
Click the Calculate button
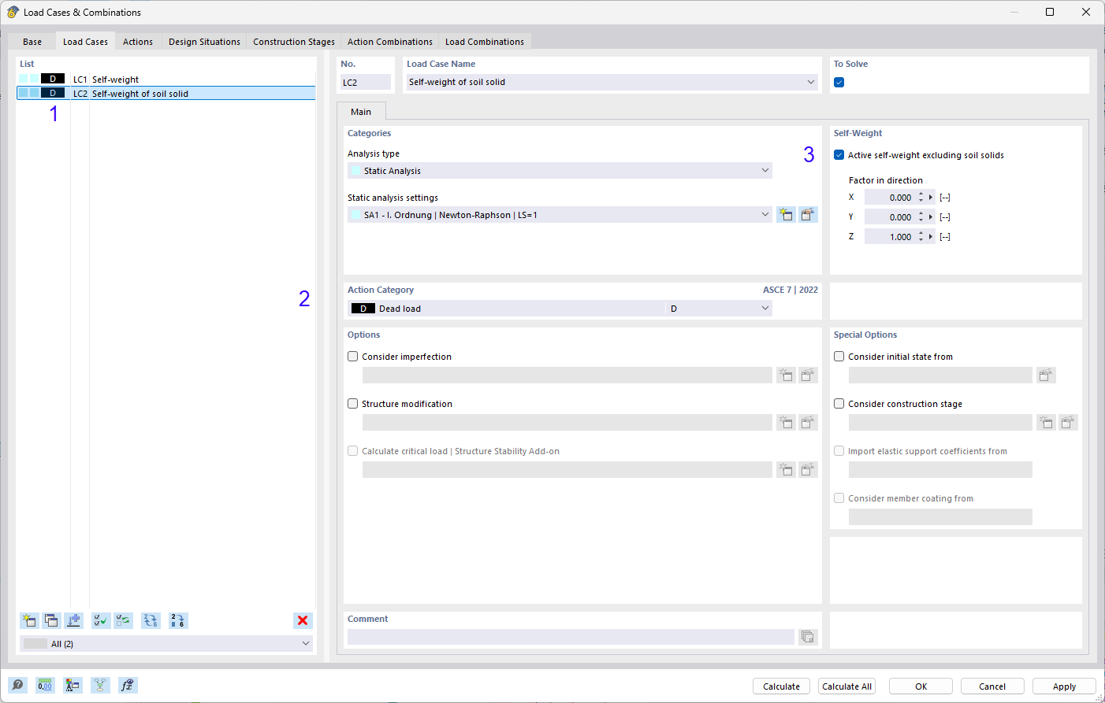(x=781, y=686)
